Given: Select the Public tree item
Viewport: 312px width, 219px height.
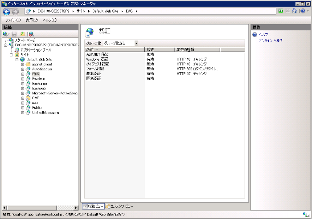Looking at the screenshot, I should [37, 108].
